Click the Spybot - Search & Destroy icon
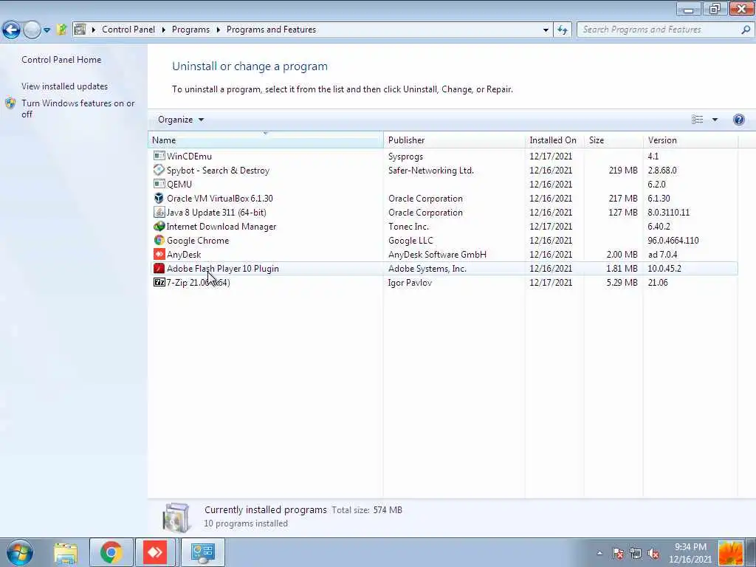756x567 pixels. coord(159,170)
